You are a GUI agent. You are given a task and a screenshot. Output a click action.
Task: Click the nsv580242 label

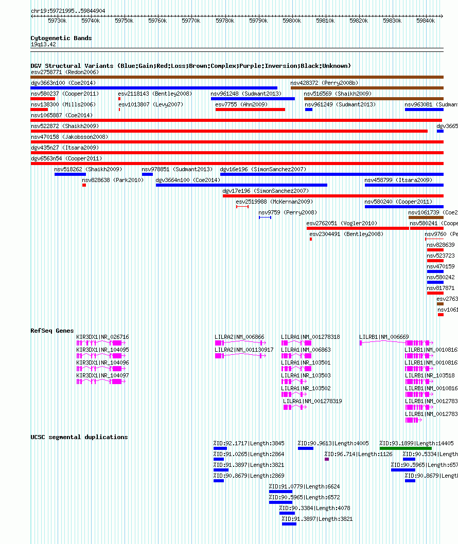pos(441,277)
